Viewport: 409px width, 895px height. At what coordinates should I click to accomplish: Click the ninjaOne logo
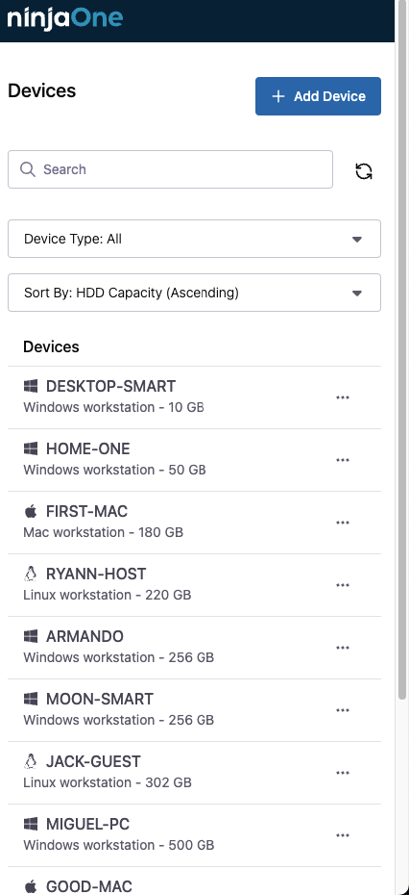[x=64, y=17]
